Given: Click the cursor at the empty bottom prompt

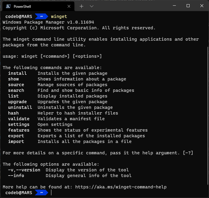Looking at the screenshot, I should pyautogui.click(x=51, y=193).
